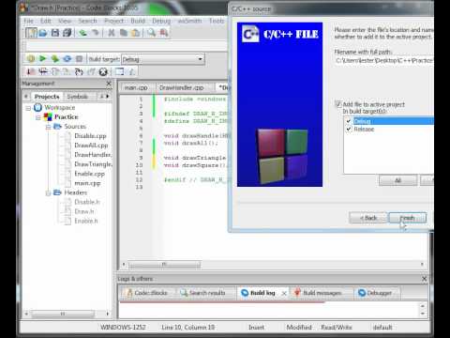Click the Workspace globe icon
This screenshot has width=450, height=338.
37,107
